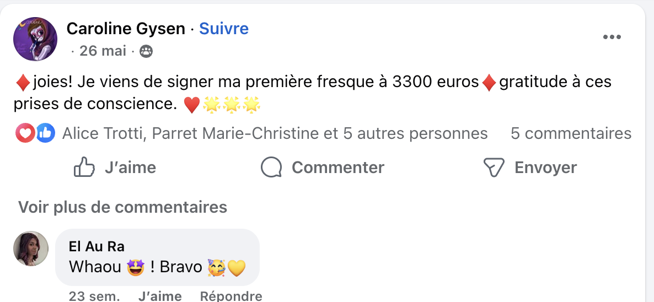
Task: Click Caroline Gysen's profile picture
Action: pyautogui.click(x=35, y=39)
